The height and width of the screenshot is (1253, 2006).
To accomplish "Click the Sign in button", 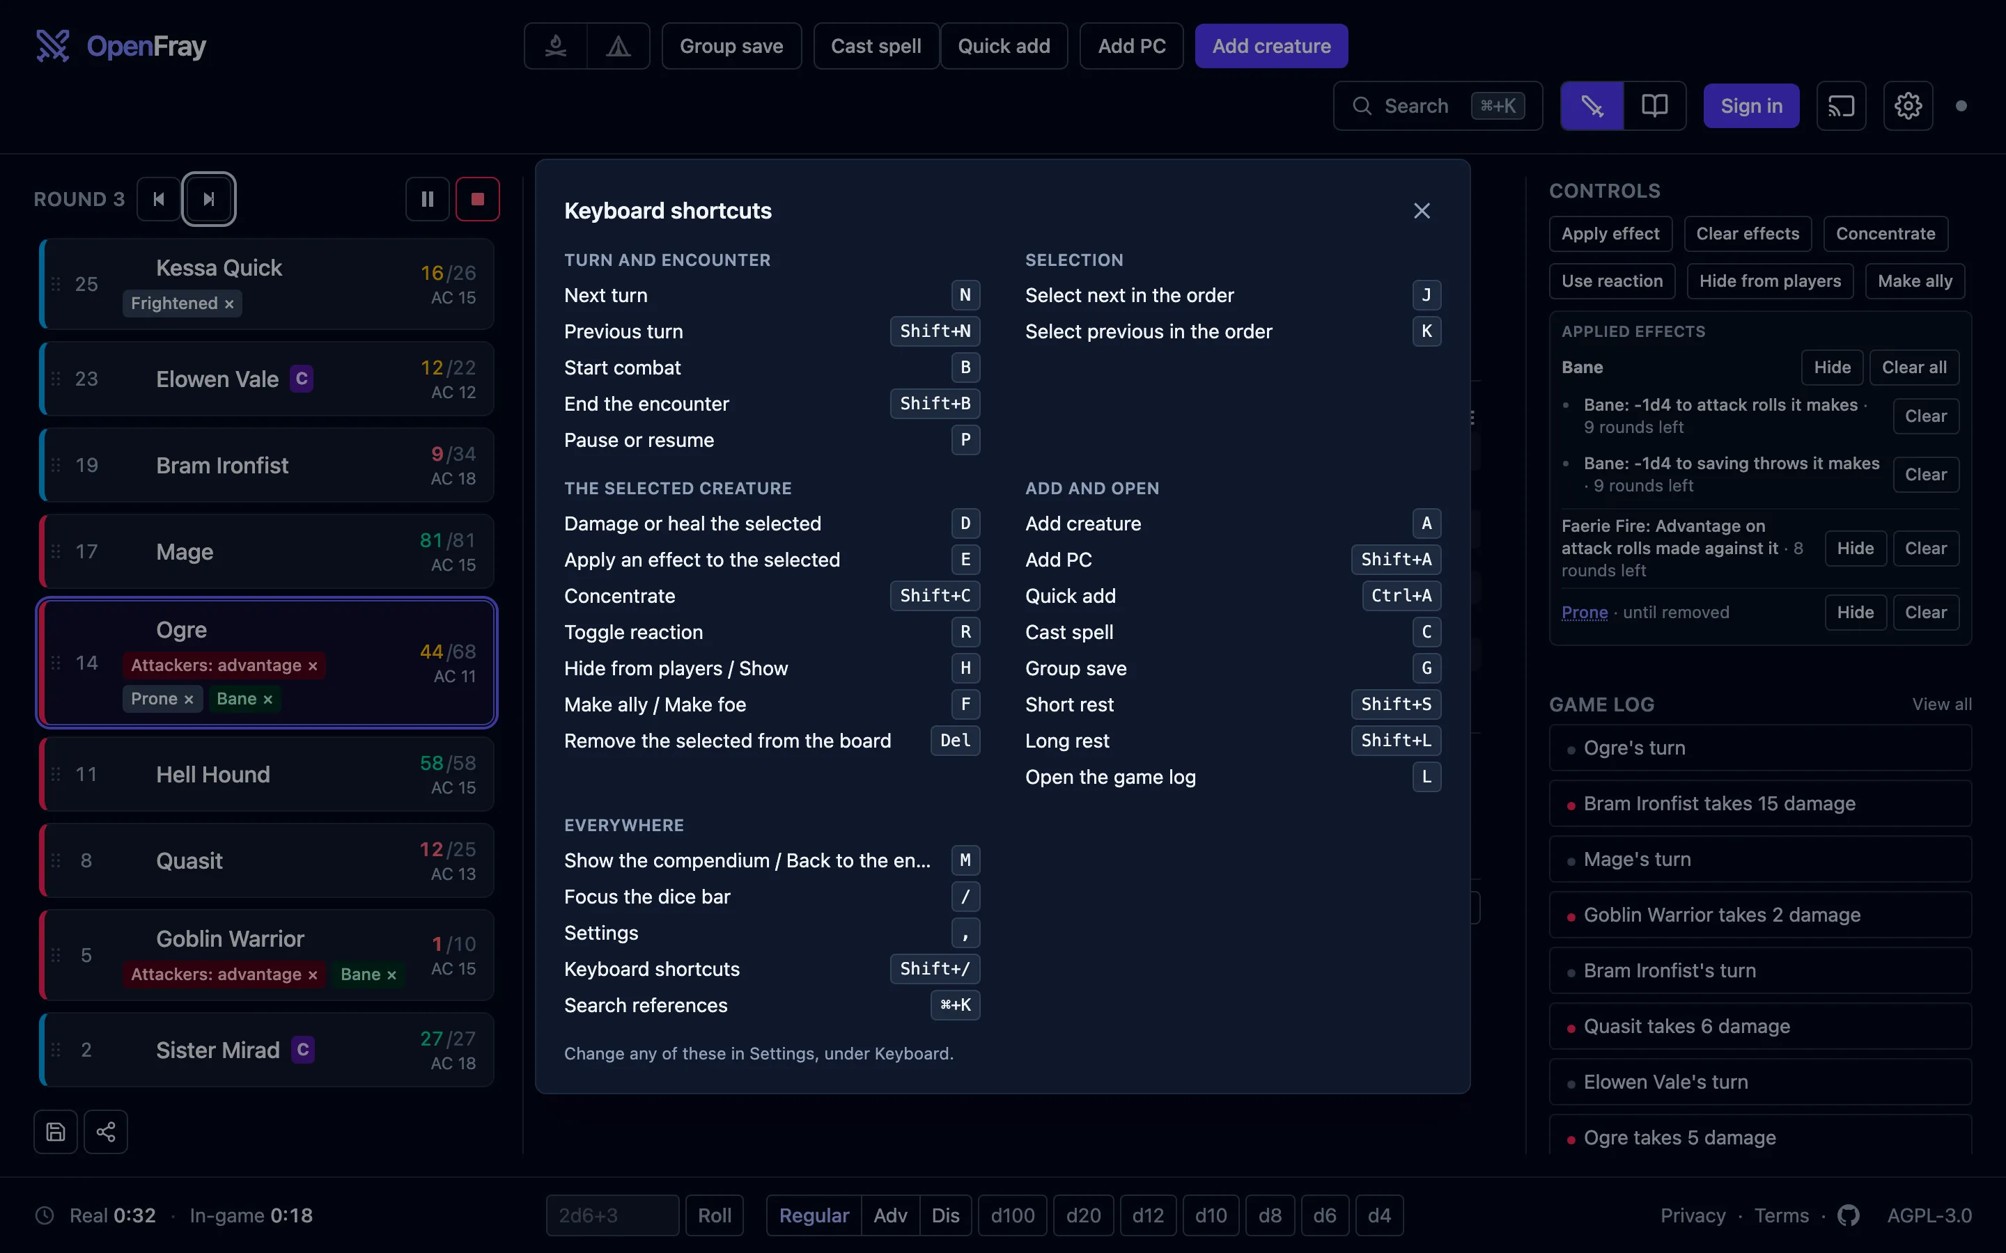I will click(x=1750, y=106).
